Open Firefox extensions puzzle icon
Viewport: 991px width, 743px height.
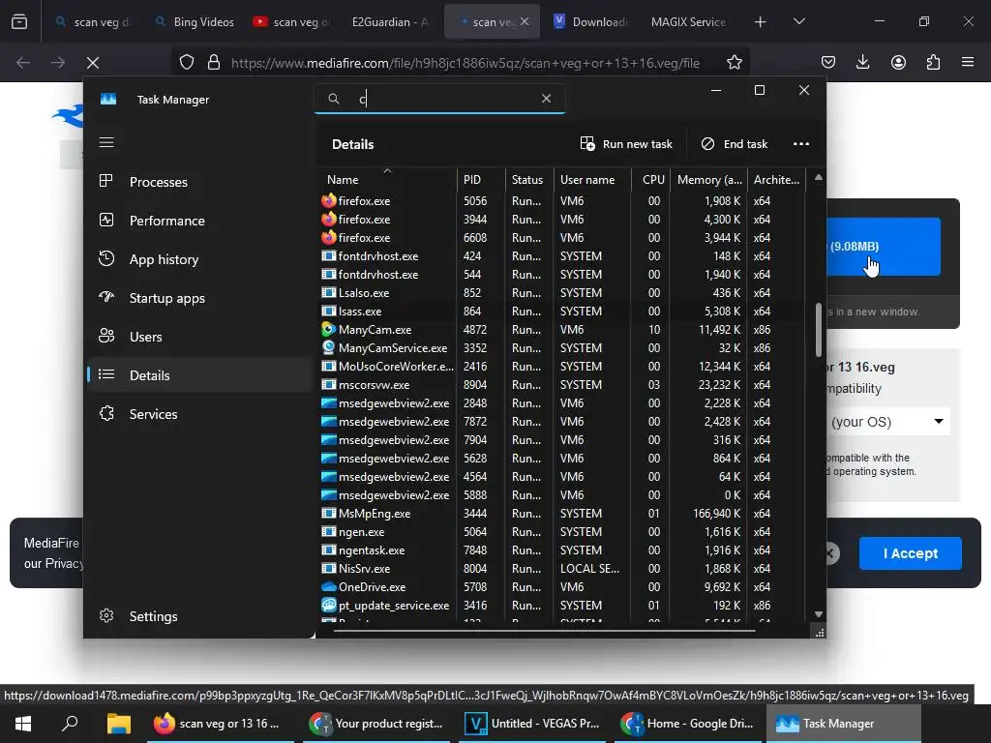pyautogui.click(x=933, y=63)
